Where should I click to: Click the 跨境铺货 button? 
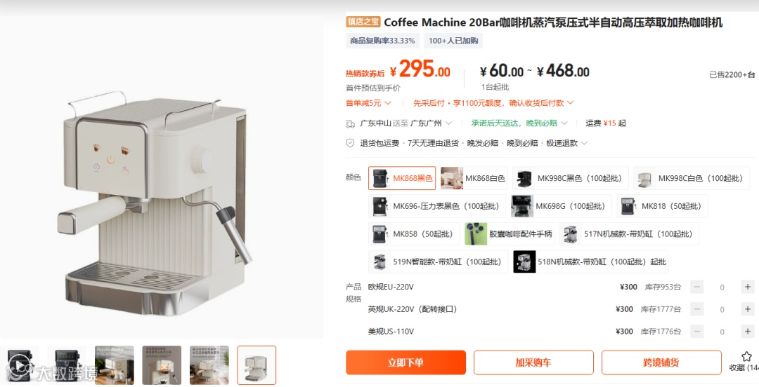661,362
